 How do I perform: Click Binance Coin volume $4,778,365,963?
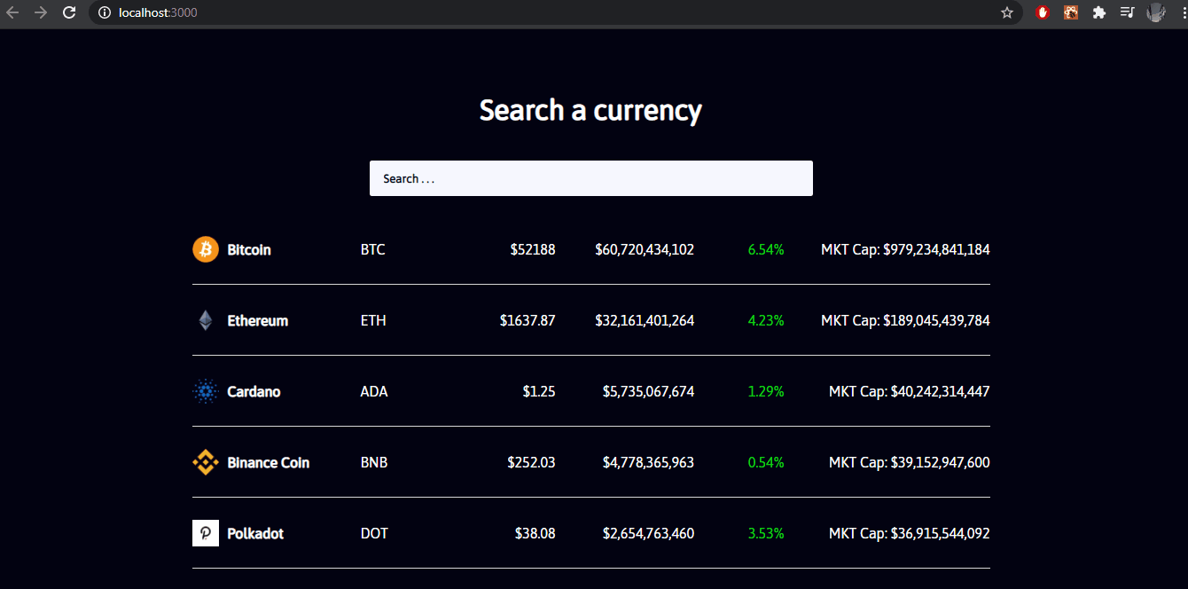point(649,463)
